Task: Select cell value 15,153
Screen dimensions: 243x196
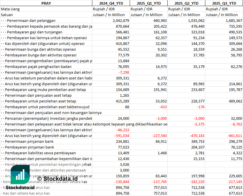Action: [199, 159]
